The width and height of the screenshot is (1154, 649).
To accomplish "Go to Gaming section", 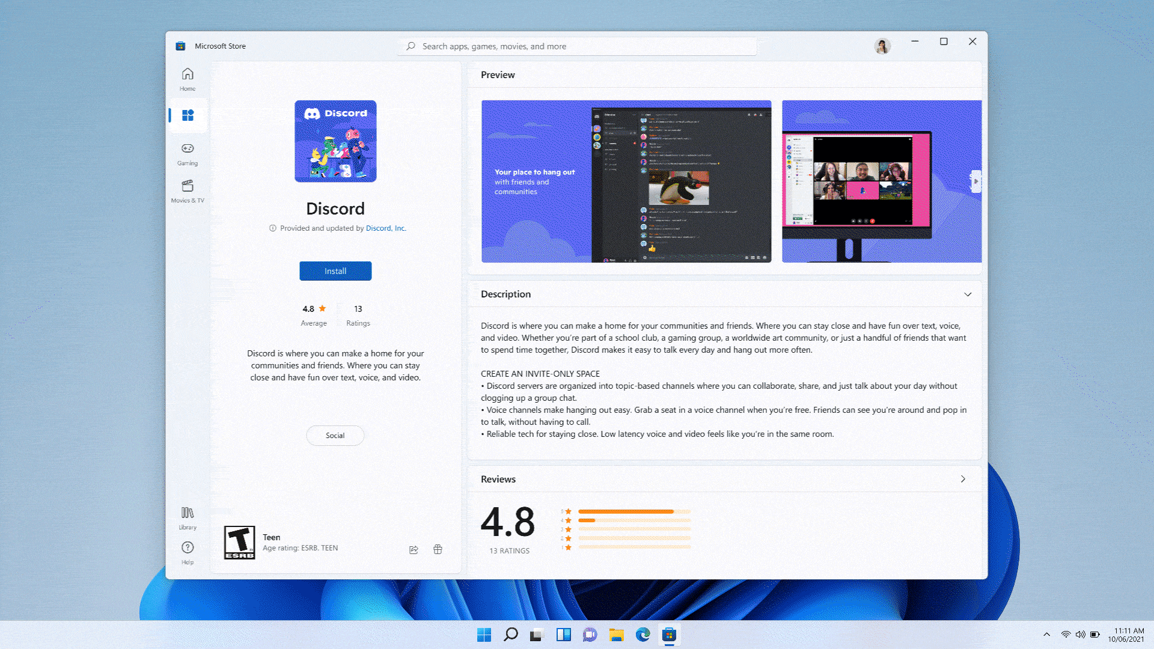I will coord(188,154).
